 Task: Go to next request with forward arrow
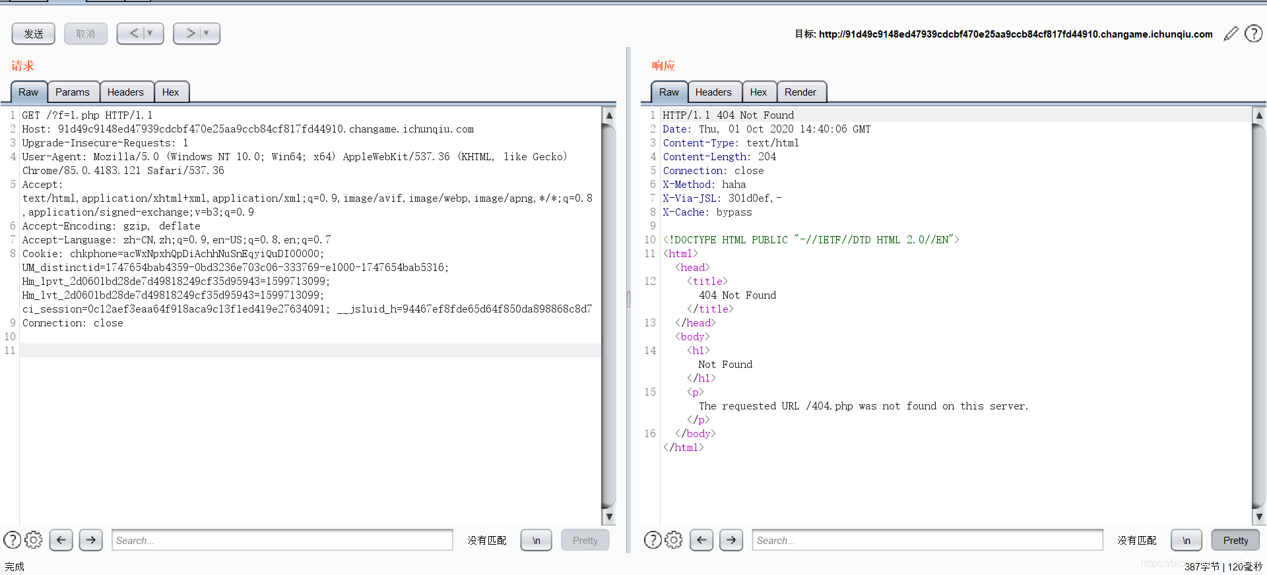pyautogui.click(x=191, y=33)
